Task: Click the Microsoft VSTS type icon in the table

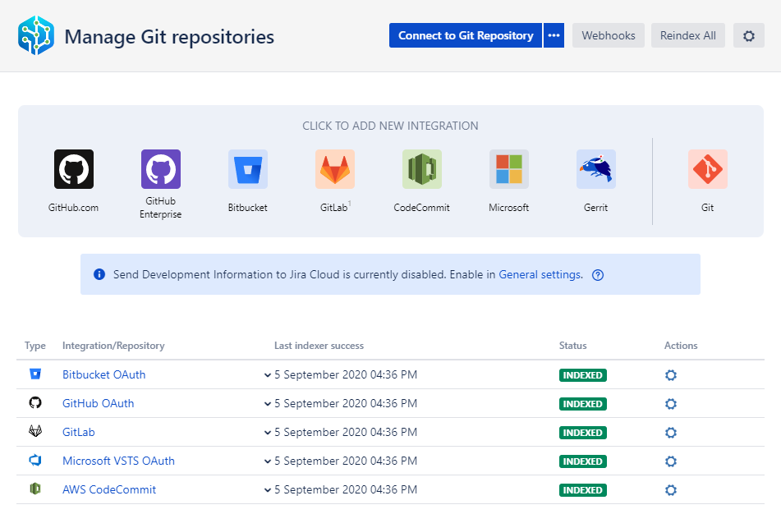Action: coord(35,460)
